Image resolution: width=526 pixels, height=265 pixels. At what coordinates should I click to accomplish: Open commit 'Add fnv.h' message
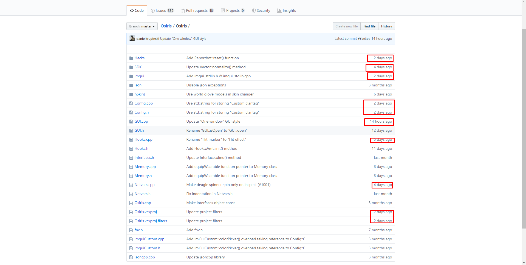[194, 230]
